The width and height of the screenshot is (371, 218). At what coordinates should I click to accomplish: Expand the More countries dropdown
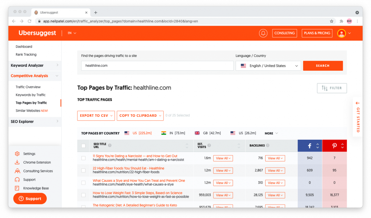tap(271, 133)
